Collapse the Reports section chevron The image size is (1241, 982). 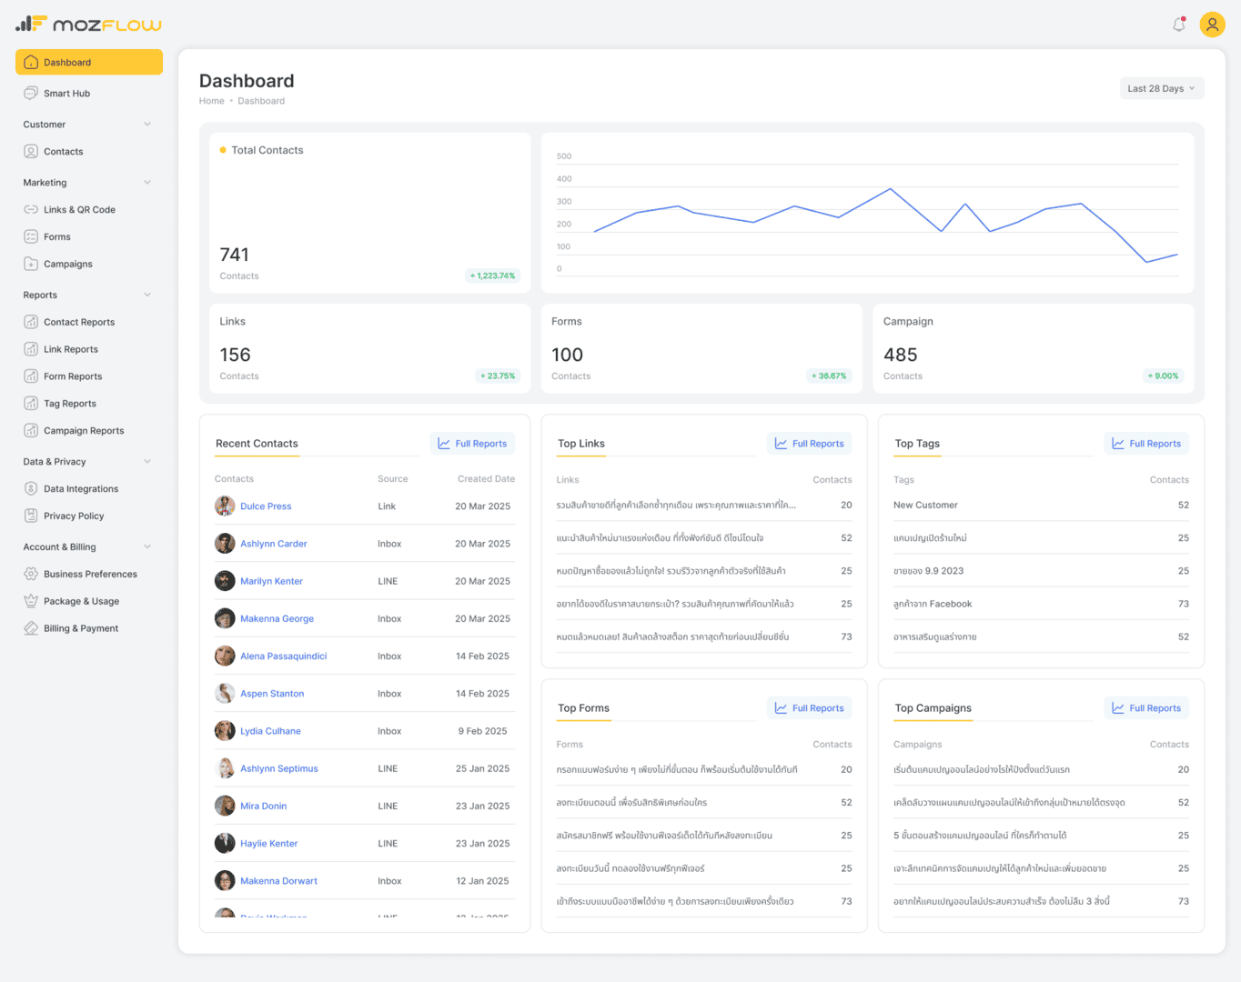pos(147,296)
